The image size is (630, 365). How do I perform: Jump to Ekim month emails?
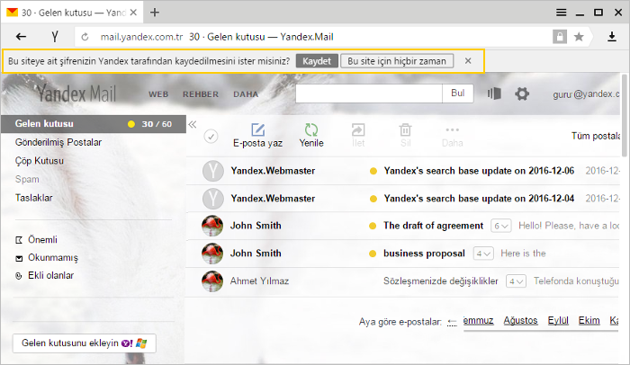[x=589, y=320]
